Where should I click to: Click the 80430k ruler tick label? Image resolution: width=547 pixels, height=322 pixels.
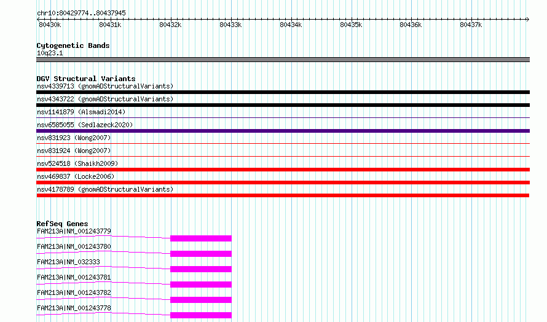50,25
